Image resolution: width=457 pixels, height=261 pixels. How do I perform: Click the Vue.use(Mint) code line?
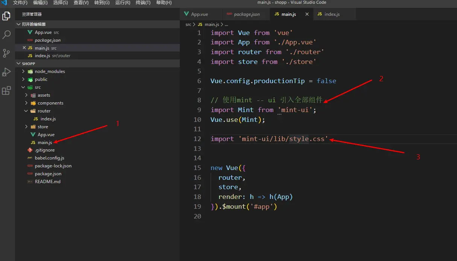click(x=238, y=120)
